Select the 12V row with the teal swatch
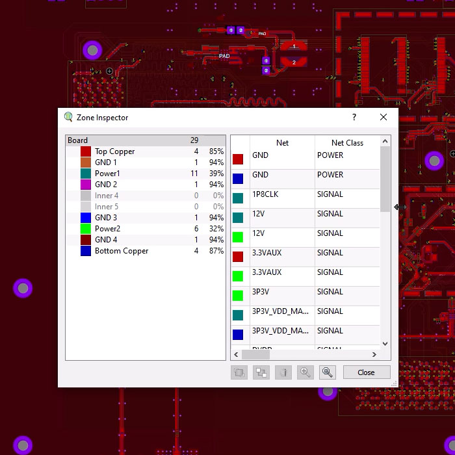This screenshot has height=455, width=455. pos(305,218)
